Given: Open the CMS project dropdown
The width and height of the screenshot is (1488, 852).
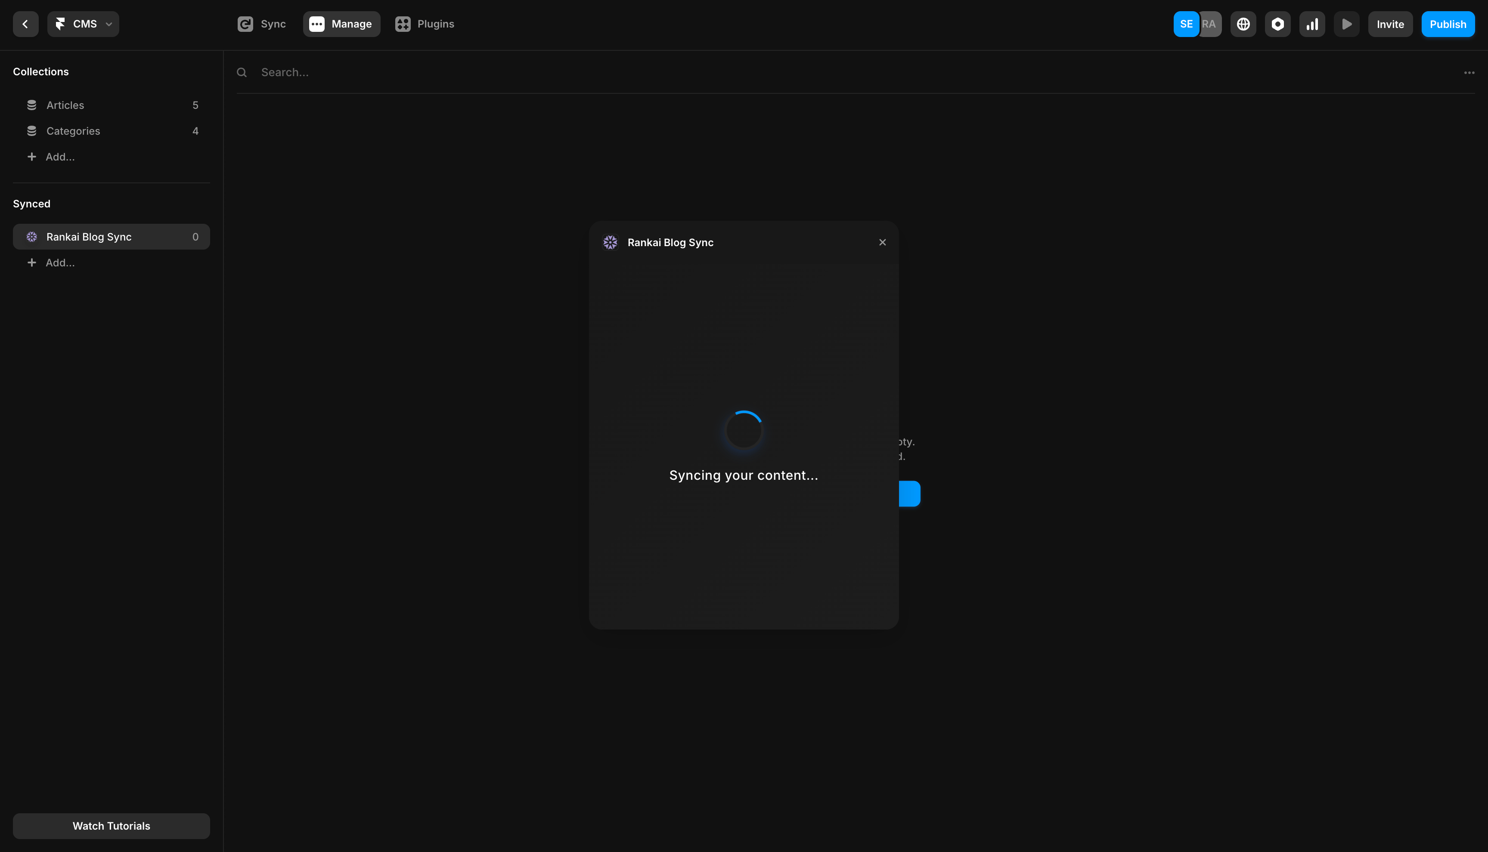Looking at the screenshot, I should pyautogui.click(x=83, y=24).
